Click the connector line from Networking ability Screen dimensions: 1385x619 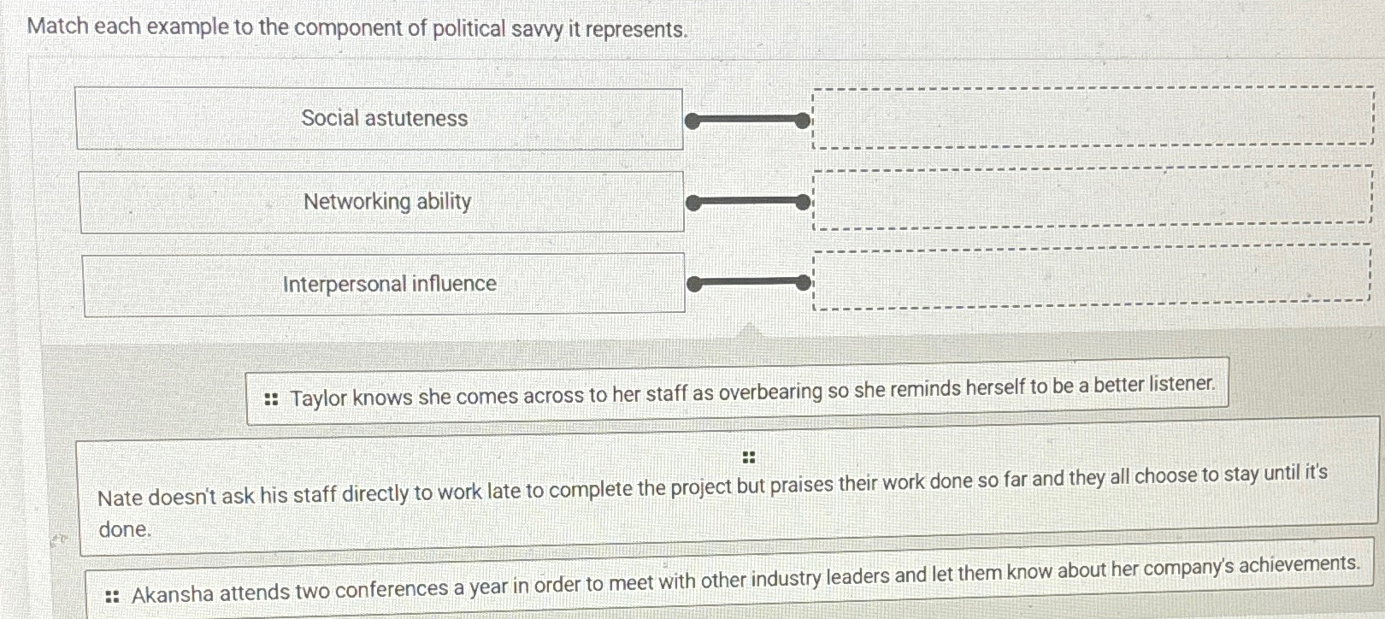748,201
